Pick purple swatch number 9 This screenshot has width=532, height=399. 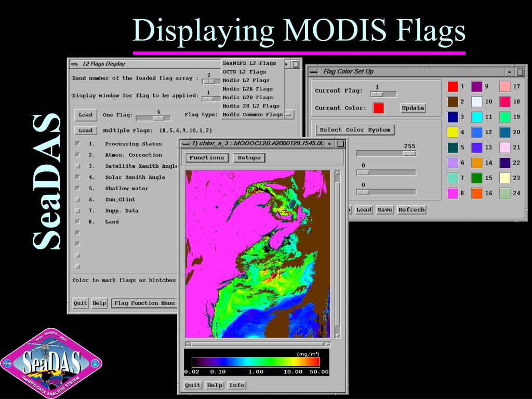[477, 87]
